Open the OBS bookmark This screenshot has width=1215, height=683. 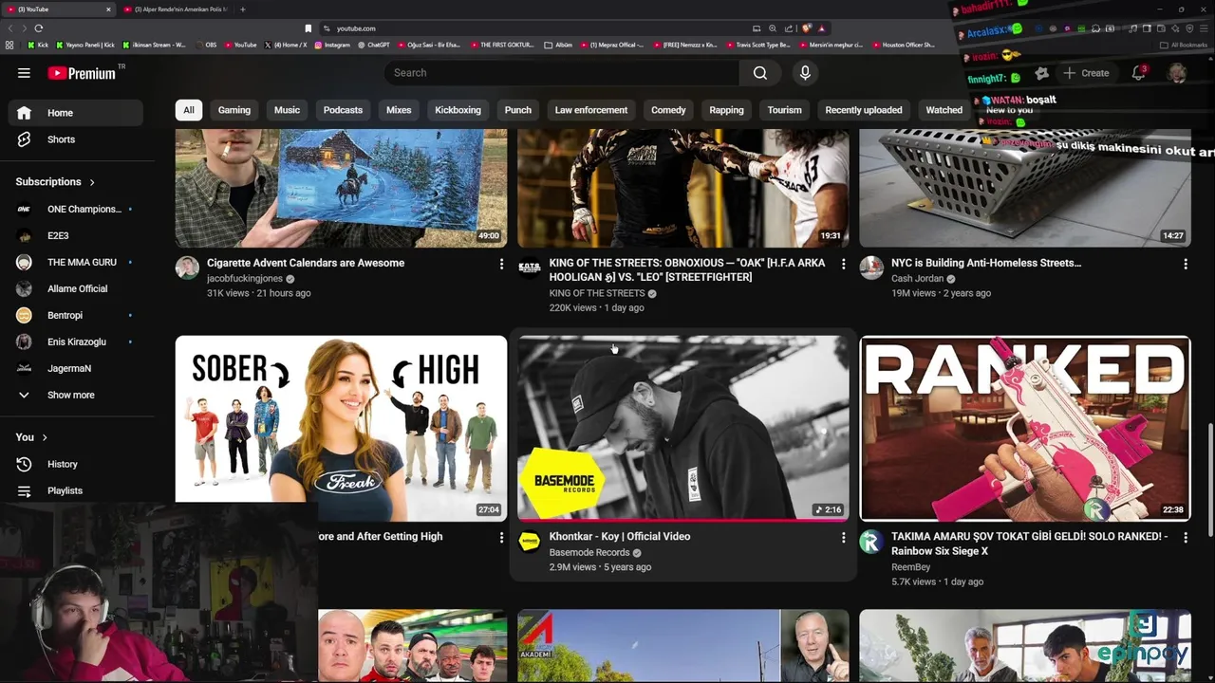(206, 45)
